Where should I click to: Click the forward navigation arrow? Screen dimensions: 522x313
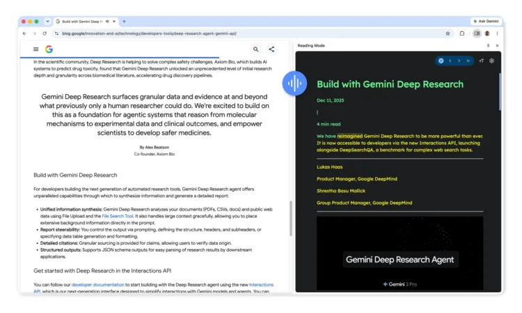pos(34,33)
